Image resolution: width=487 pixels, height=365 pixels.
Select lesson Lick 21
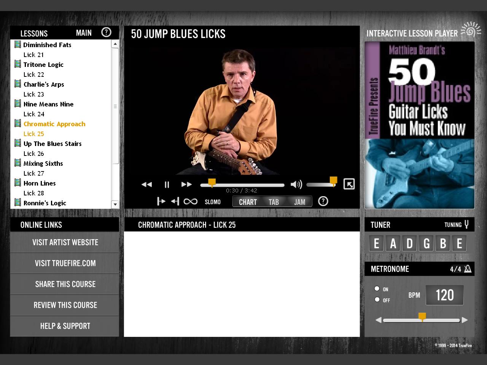point(33,55)
